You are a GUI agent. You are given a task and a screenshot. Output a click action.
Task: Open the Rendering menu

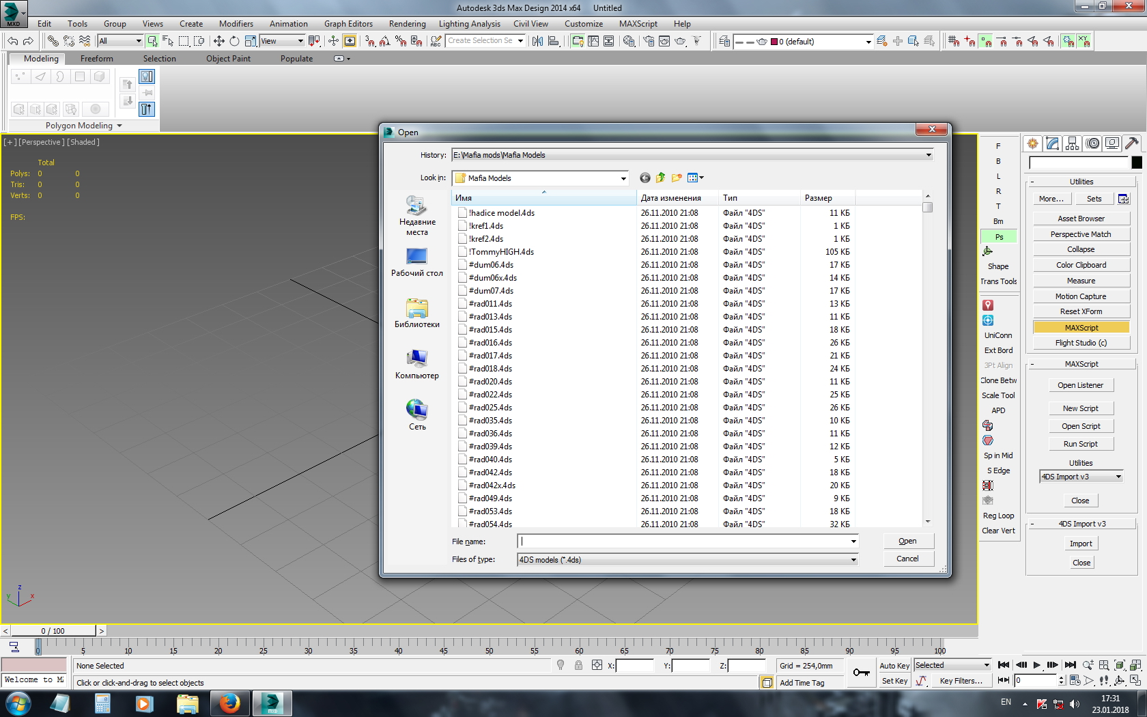click(x=407, y=24)
